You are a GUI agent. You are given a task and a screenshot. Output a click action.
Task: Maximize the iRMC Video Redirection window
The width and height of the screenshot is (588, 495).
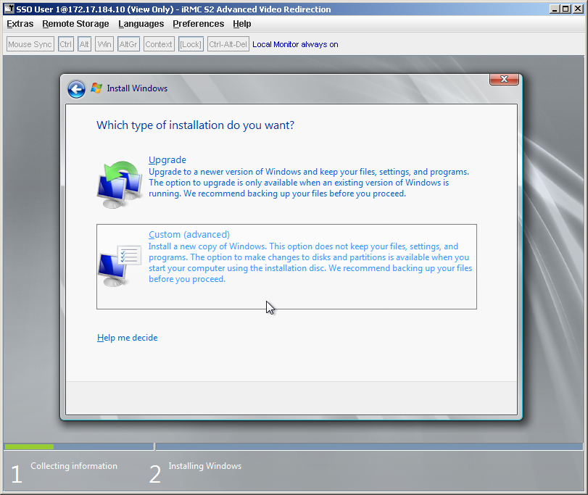[x=566, y=9]
